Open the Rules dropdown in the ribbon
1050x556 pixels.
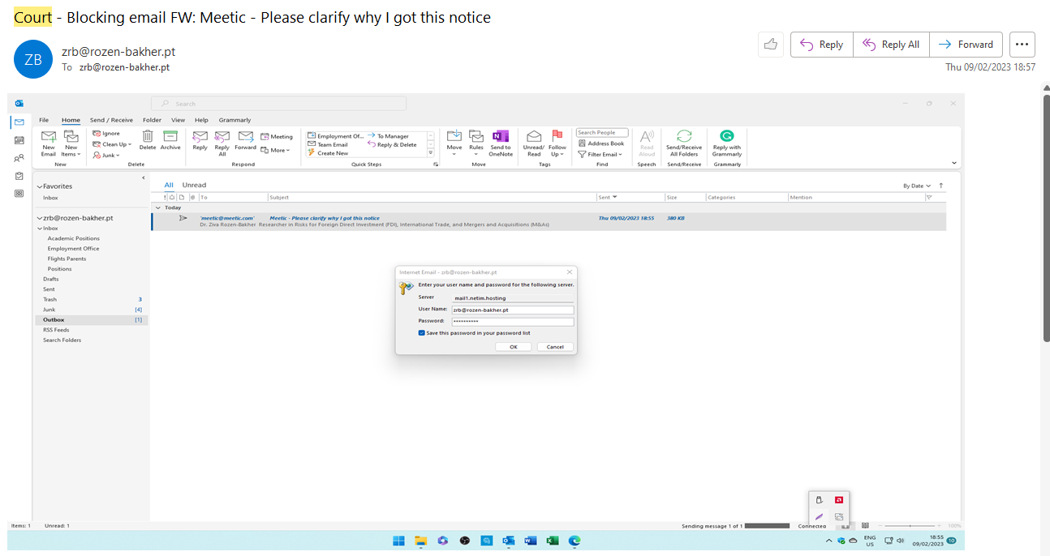[x=476, y=143]
